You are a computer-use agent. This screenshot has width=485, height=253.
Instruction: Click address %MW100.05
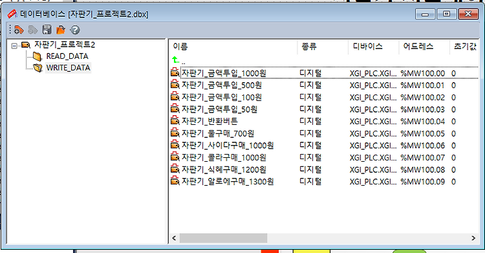(422, 133)
